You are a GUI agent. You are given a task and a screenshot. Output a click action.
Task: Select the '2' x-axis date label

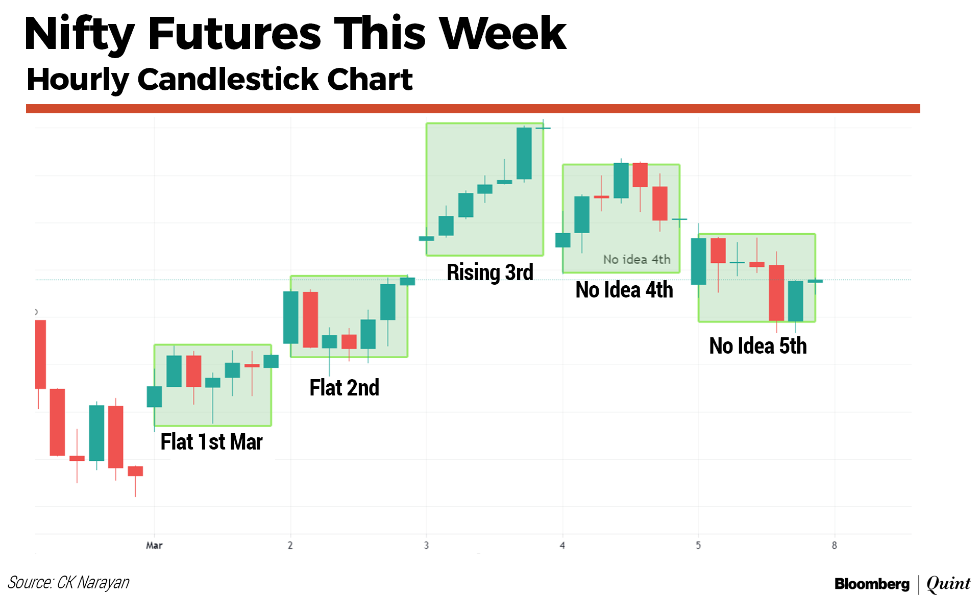point(290,545)
